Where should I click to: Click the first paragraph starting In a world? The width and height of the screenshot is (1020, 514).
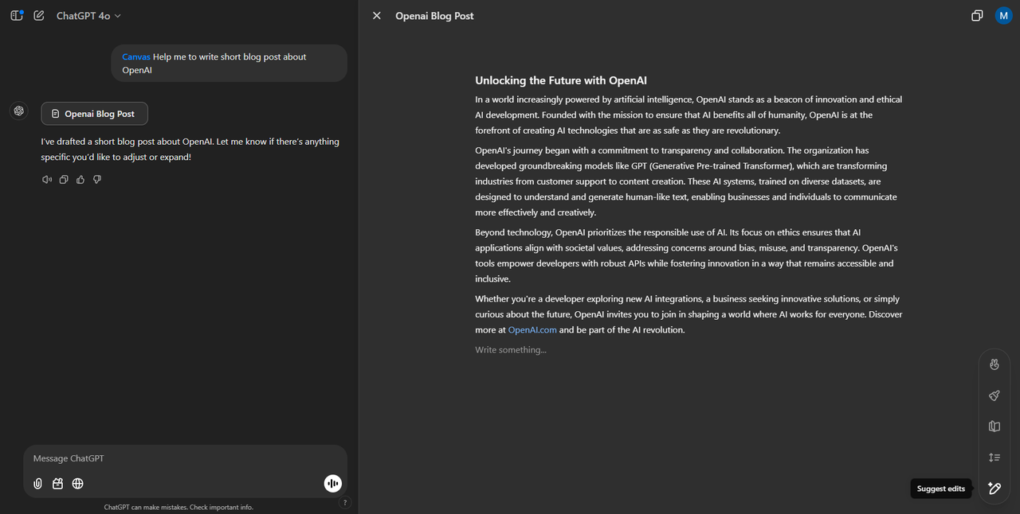[x=688, y=115]
